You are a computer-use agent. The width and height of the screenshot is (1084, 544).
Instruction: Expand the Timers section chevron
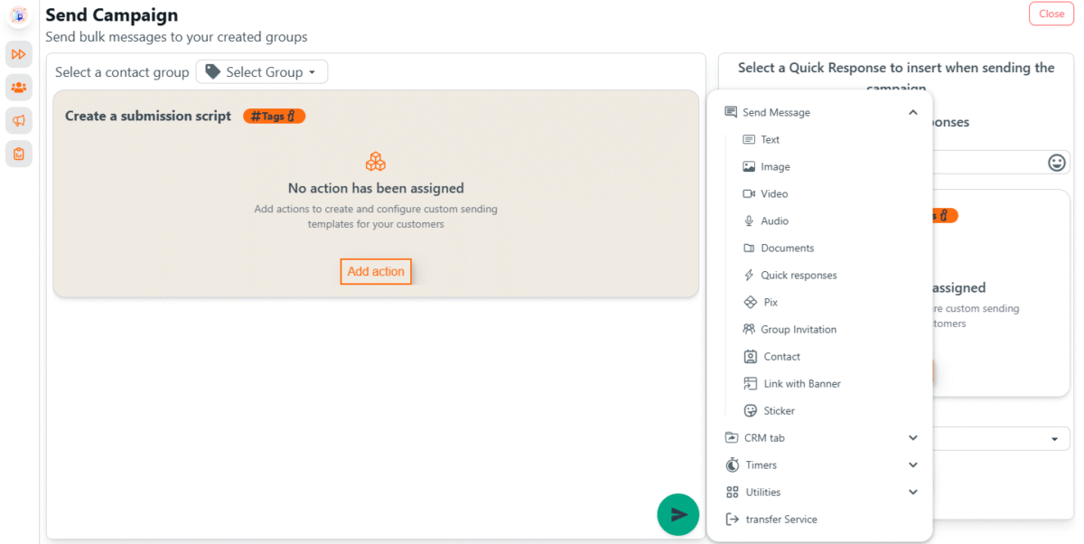coord(912,465)
